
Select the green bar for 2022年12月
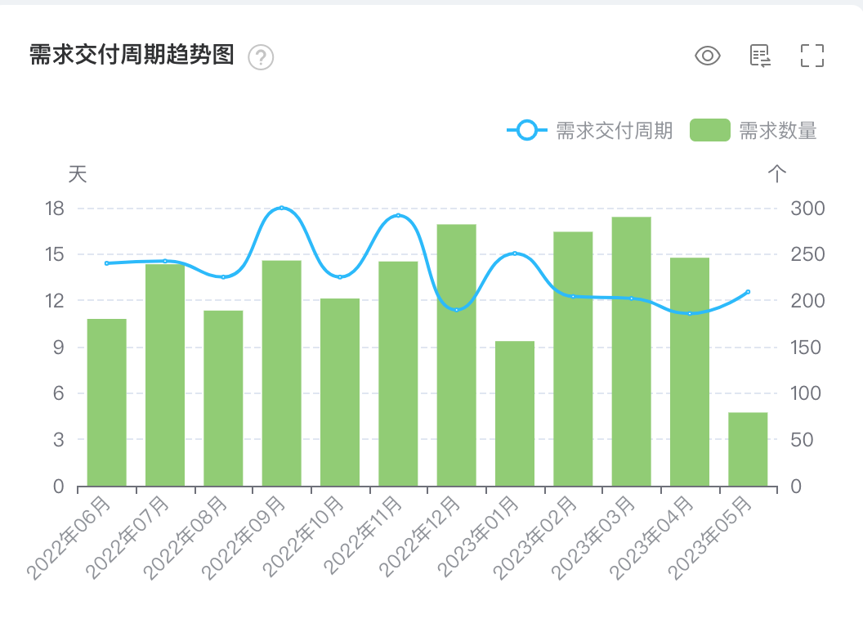point(457,356)
